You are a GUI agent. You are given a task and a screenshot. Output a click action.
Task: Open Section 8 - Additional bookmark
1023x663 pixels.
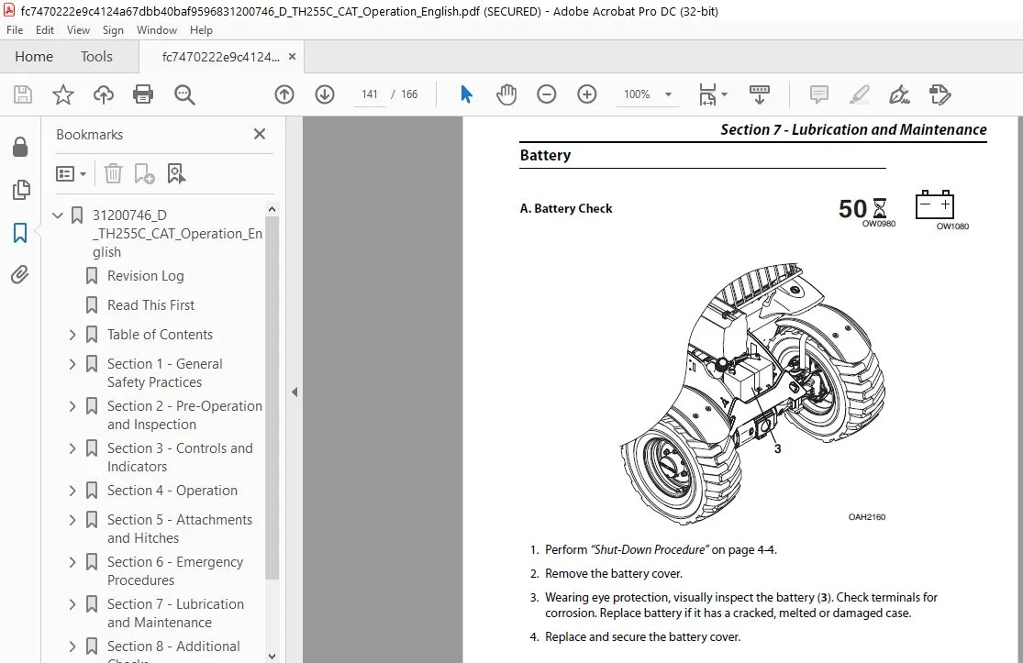(173, 646)
